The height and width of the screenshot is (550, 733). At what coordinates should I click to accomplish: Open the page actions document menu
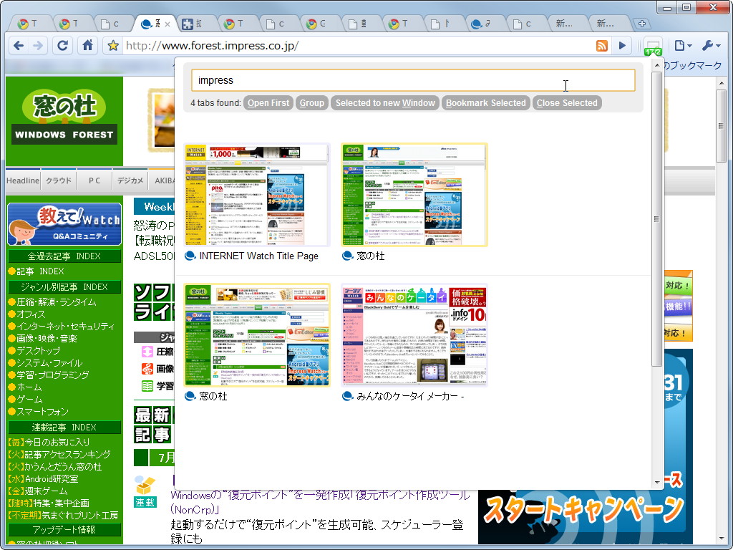point(681,45)
